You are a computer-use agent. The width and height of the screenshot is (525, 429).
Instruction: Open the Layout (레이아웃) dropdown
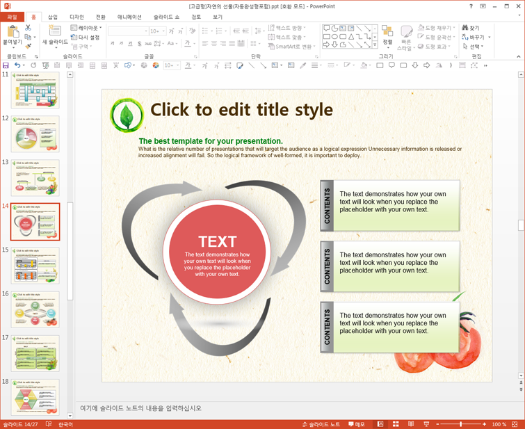click(x=86, y=28)
